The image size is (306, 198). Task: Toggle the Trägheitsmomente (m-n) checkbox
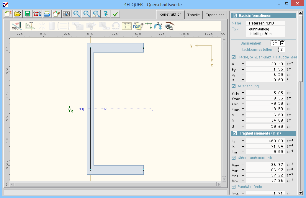pyautogui.click(x=235, y=133)
